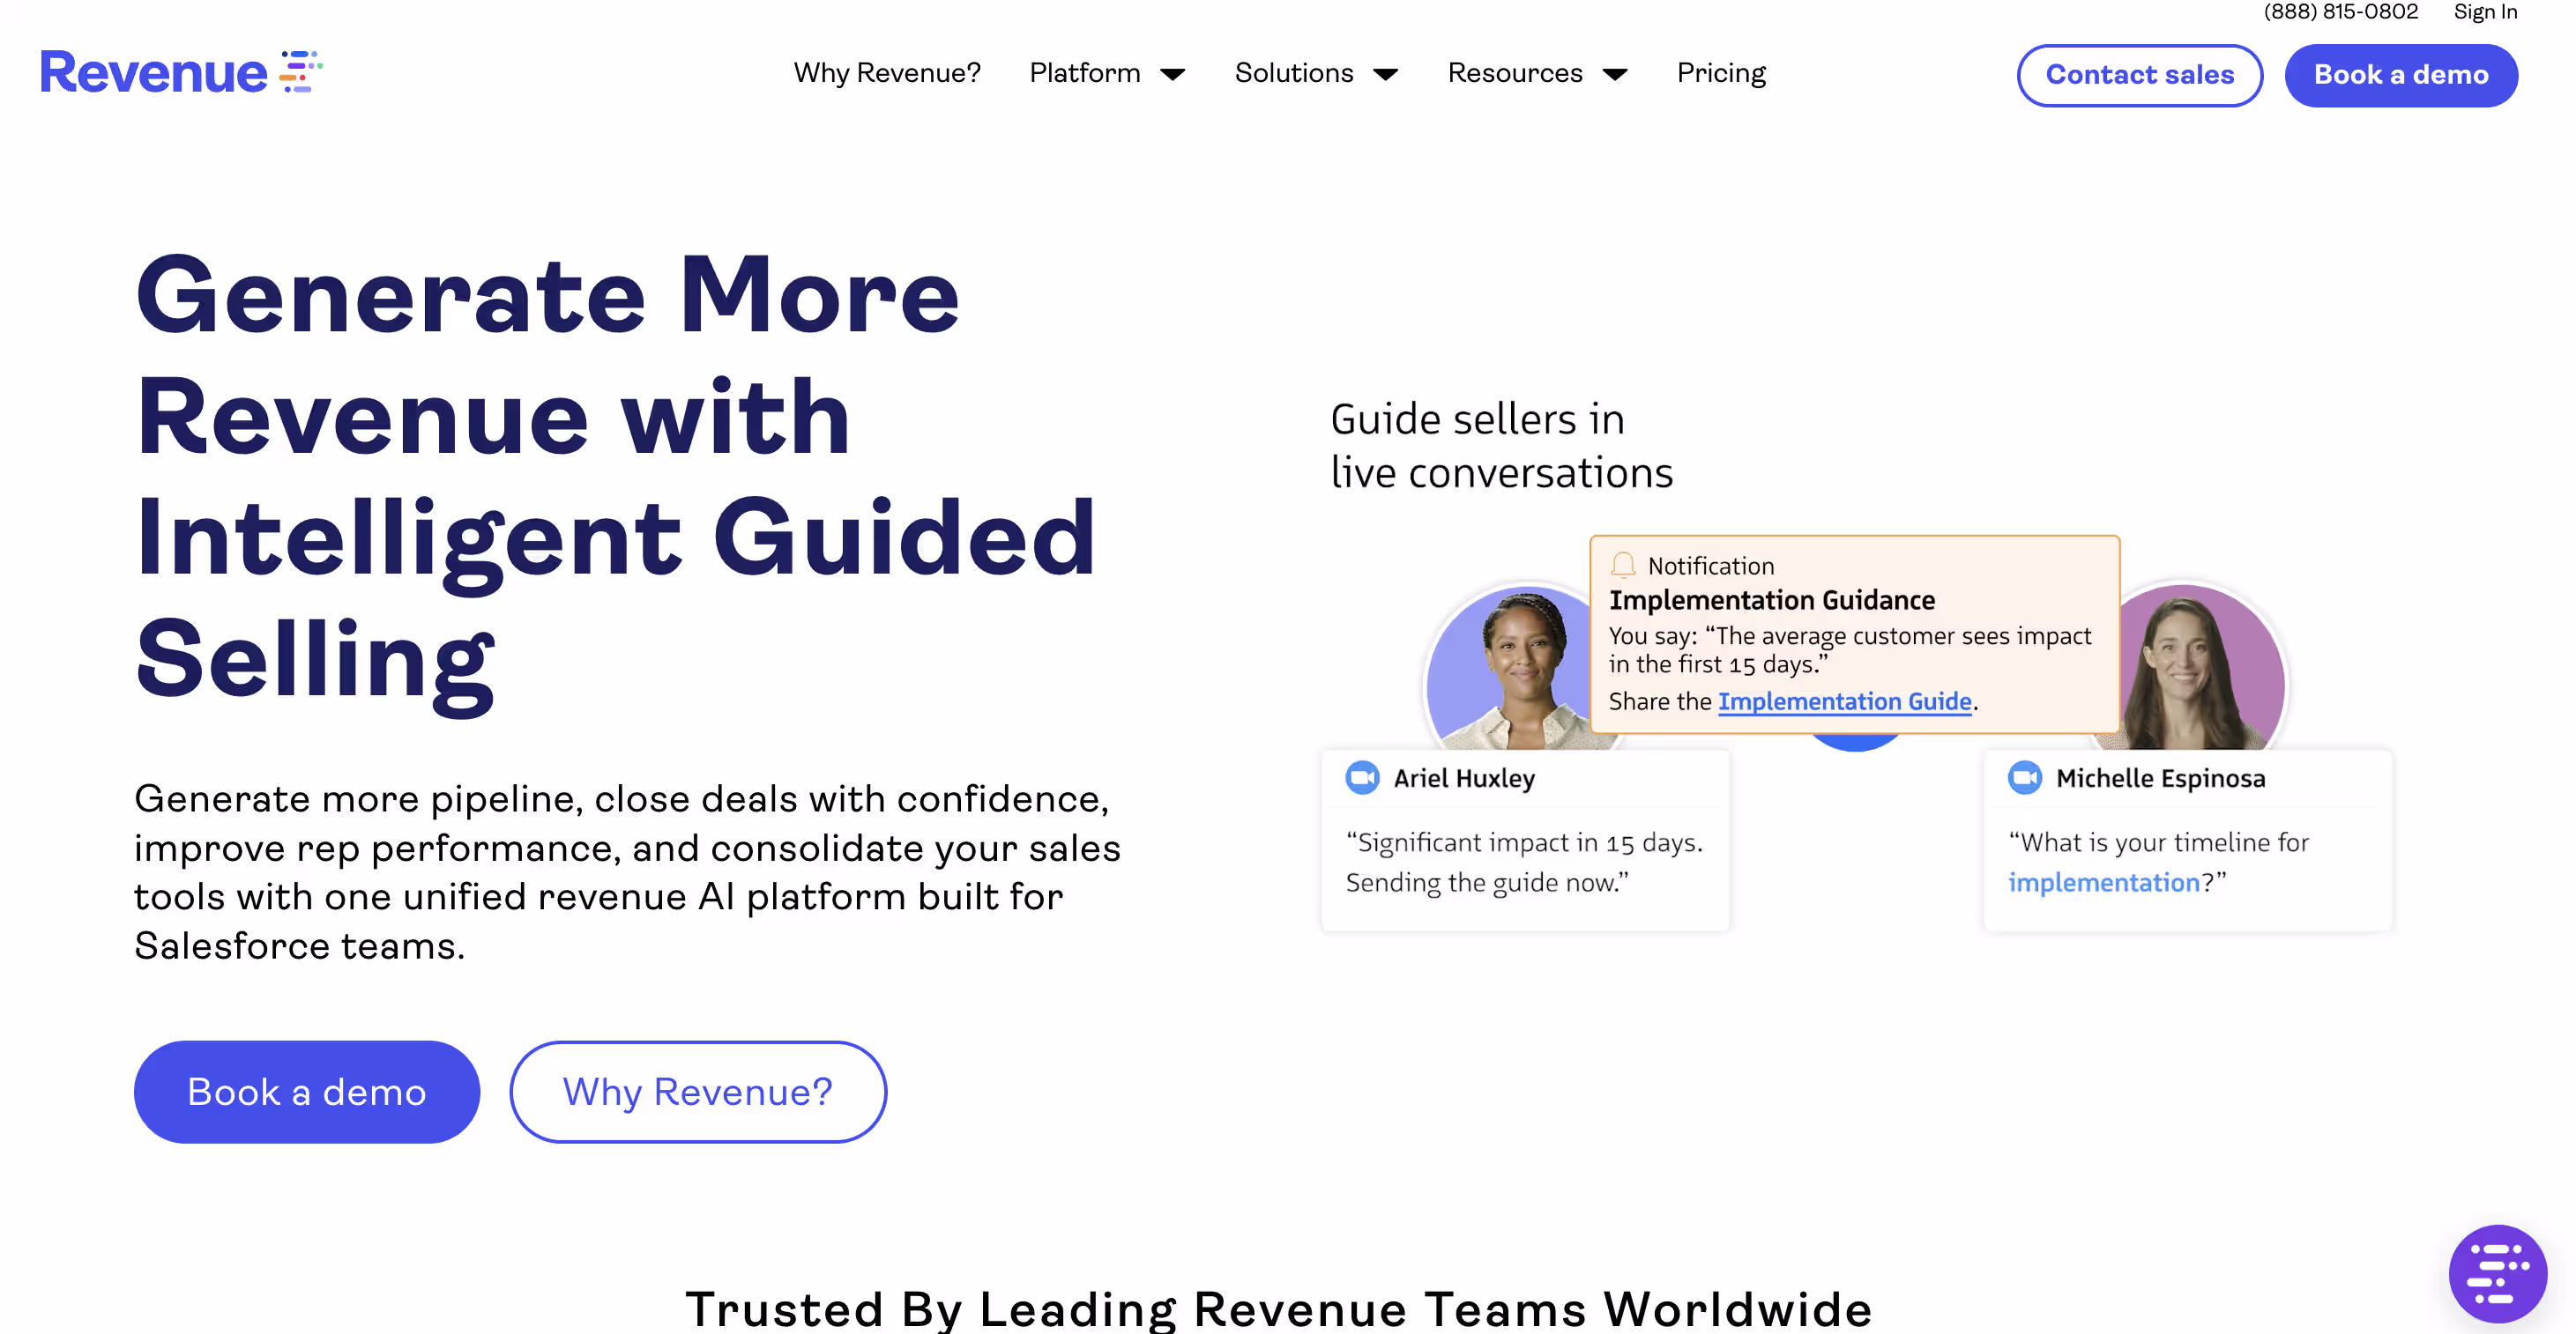The height and width of the screenshot is (1334, 2576).
Task: Open the Resources dropdown
Action: [x=1538, y=73]
